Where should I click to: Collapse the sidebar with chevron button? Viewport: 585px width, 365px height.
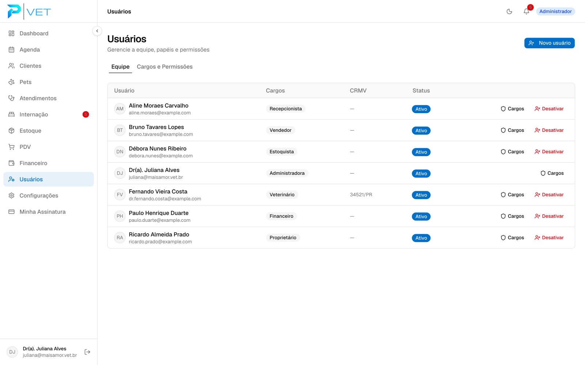click(x=97, y=31)
